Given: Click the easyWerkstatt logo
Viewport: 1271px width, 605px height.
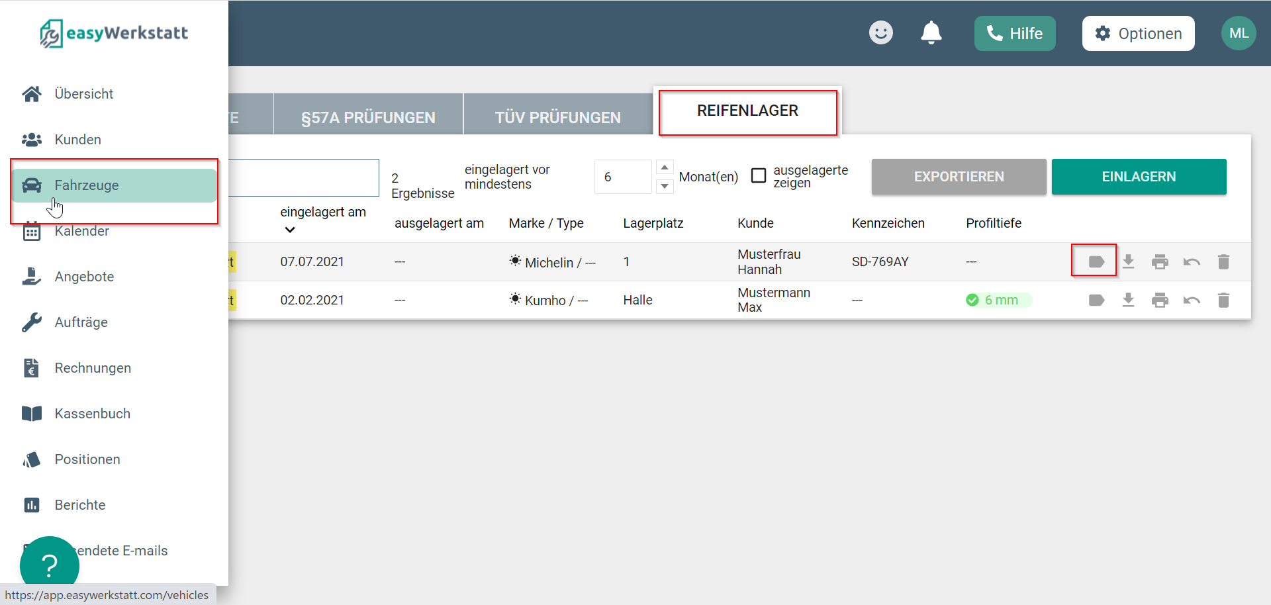Looking at the screenshot, I should tap(114, 33).
